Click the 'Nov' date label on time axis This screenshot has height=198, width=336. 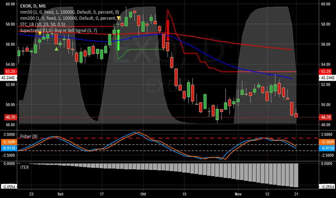(x=238, y=194)
